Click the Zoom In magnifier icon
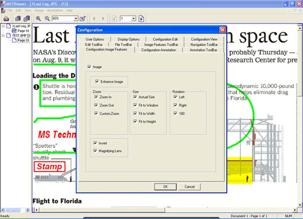The height and width of the screenshot is (219, 303). click(x=38, y=19)
